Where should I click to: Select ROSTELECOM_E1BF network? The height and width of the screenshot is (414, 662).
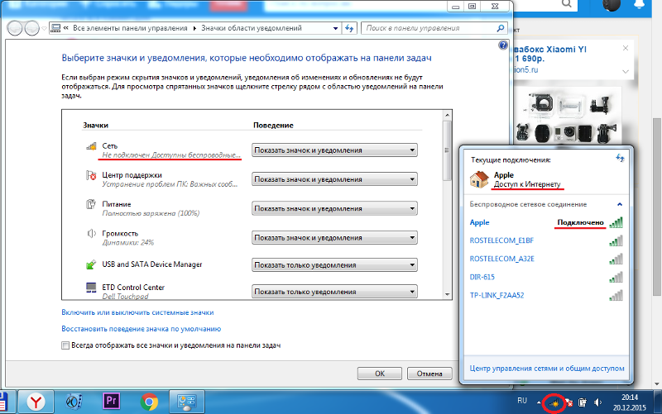(546, 240)
